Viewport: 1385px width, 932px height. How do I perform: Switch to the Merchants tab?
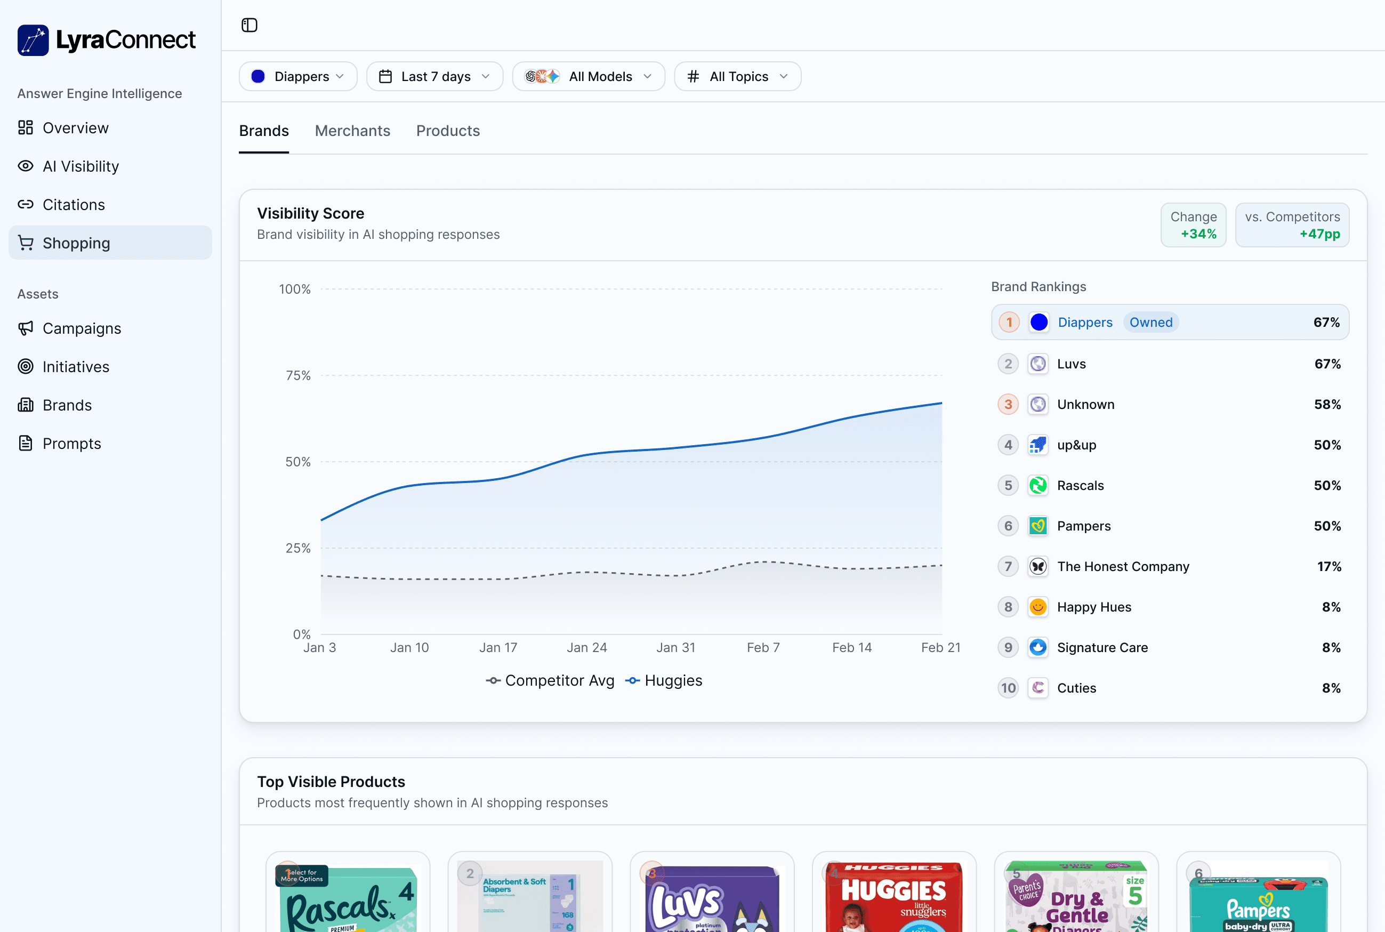coord(352,131)
